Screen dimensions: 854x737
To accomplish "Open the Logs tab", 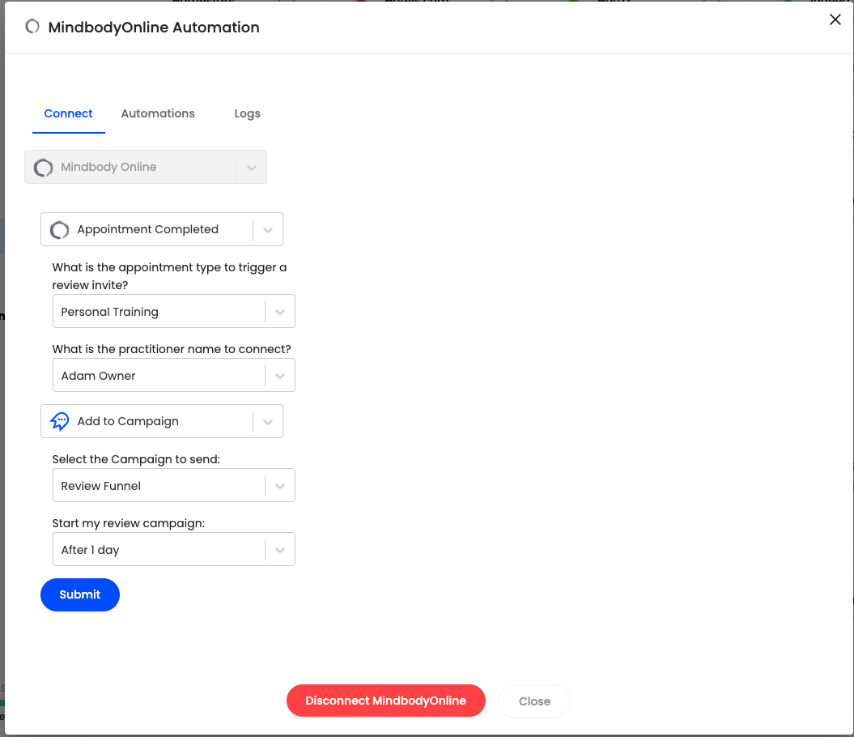I will tap(247, 113).
